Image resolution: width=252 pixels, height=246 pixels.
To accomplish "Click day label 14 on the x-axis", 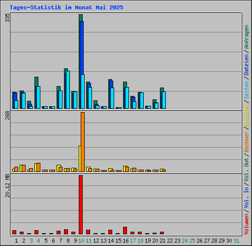I will (111, 241).
